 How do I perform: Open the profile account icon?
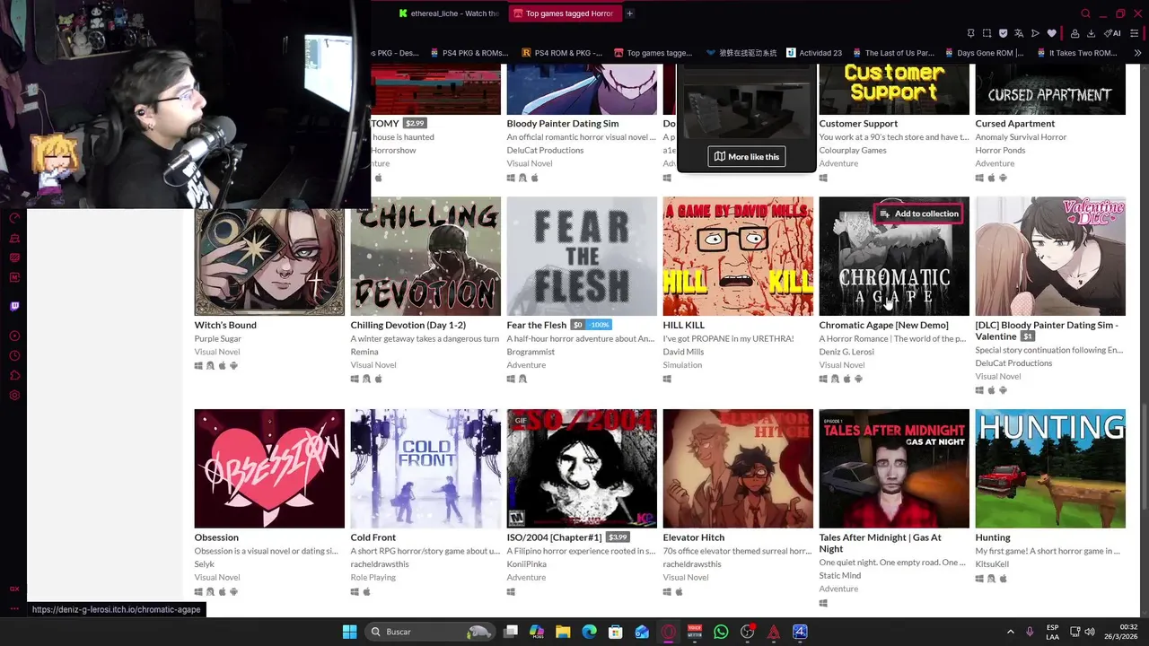click(1074, 33)
